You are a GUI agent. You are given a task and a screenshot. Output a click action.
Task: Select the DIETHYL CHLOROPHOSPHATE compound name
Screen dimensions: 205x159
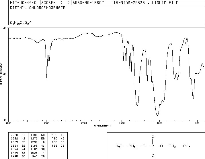(38, 8)
